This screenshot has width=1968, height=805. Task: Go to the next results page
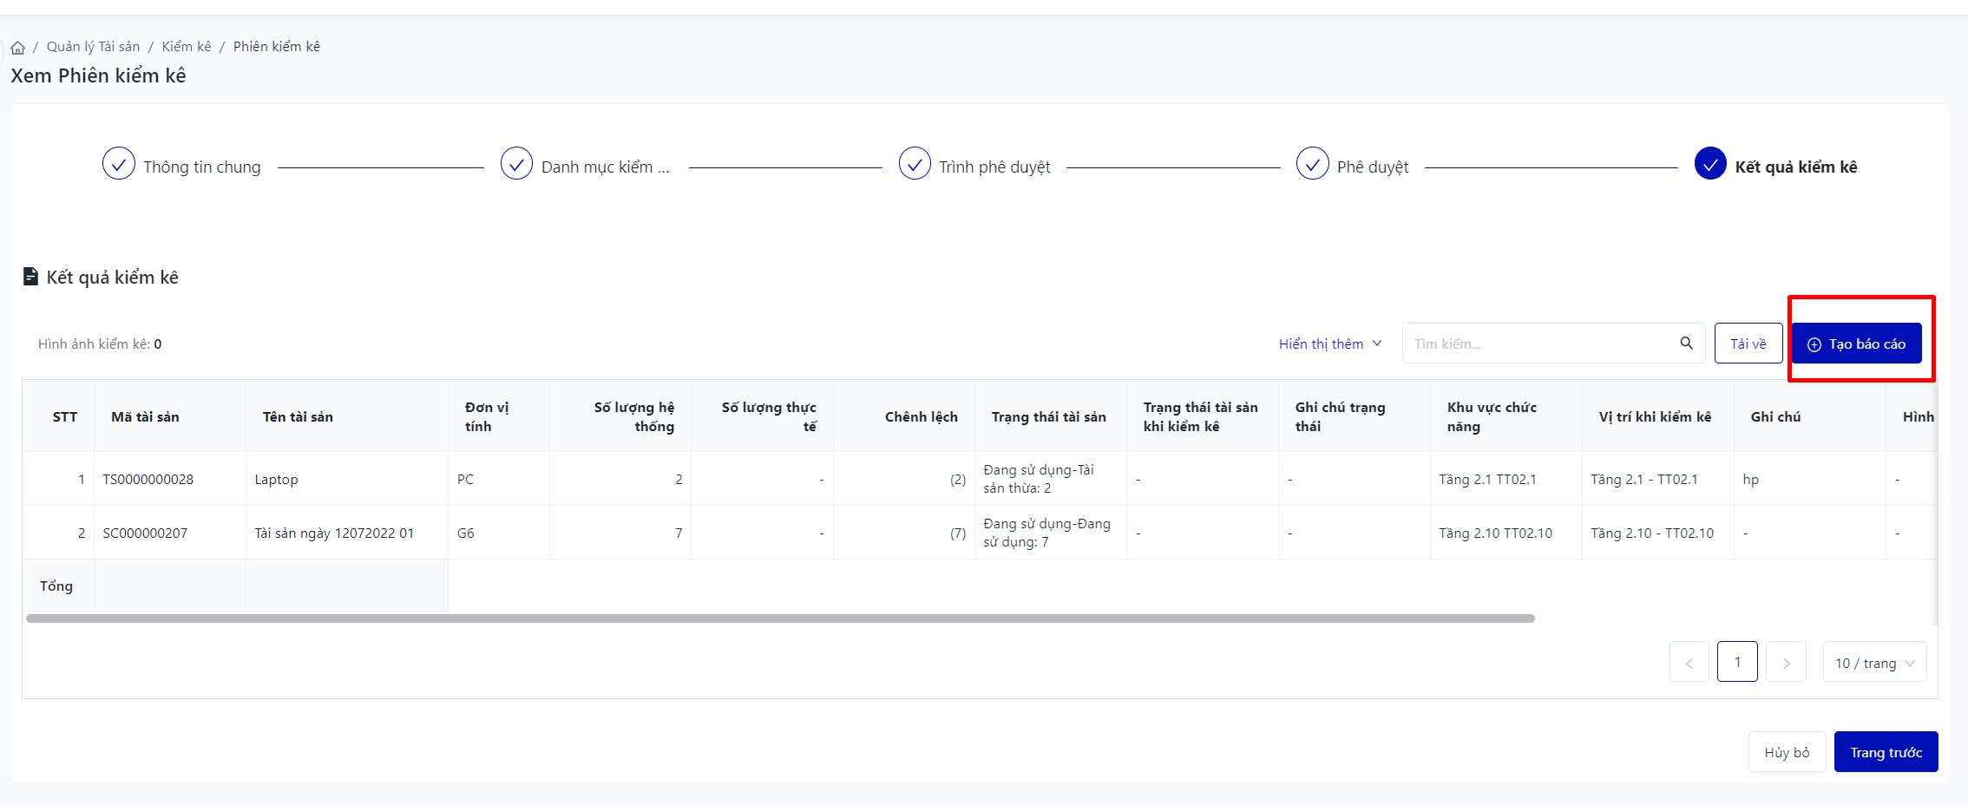tap(1786, 663)
